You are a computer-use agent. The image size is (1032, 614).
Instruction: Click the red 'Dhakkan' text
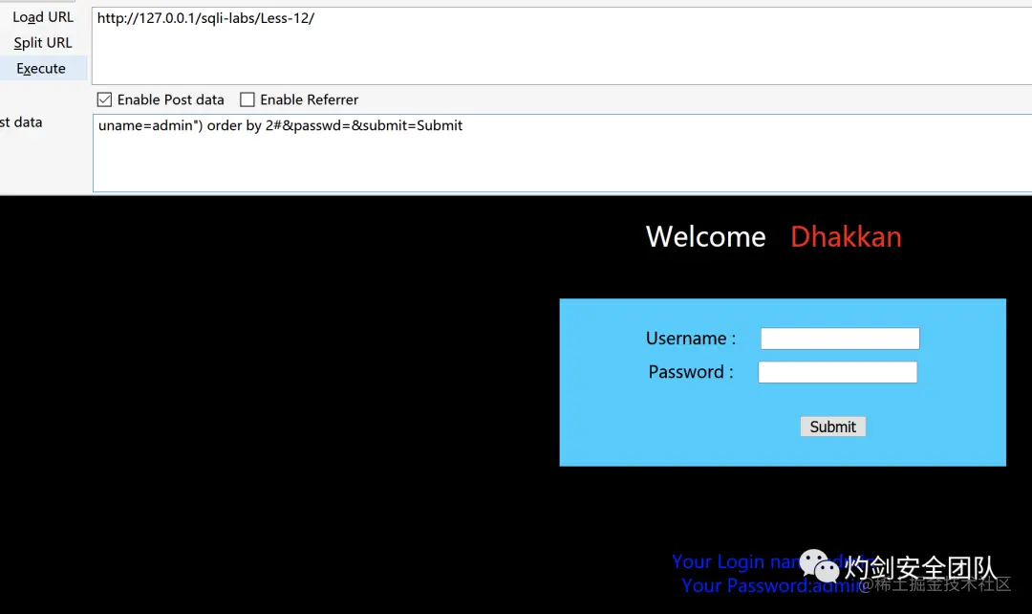point(846,236)
